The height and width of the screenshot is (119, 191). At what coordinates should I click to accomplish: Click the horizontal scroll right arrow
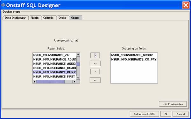click(x=74, y=82)
